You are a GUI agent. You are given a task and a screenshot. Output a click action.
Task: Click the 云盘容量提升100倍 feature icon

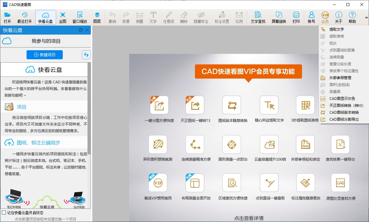tap(269, 144)
